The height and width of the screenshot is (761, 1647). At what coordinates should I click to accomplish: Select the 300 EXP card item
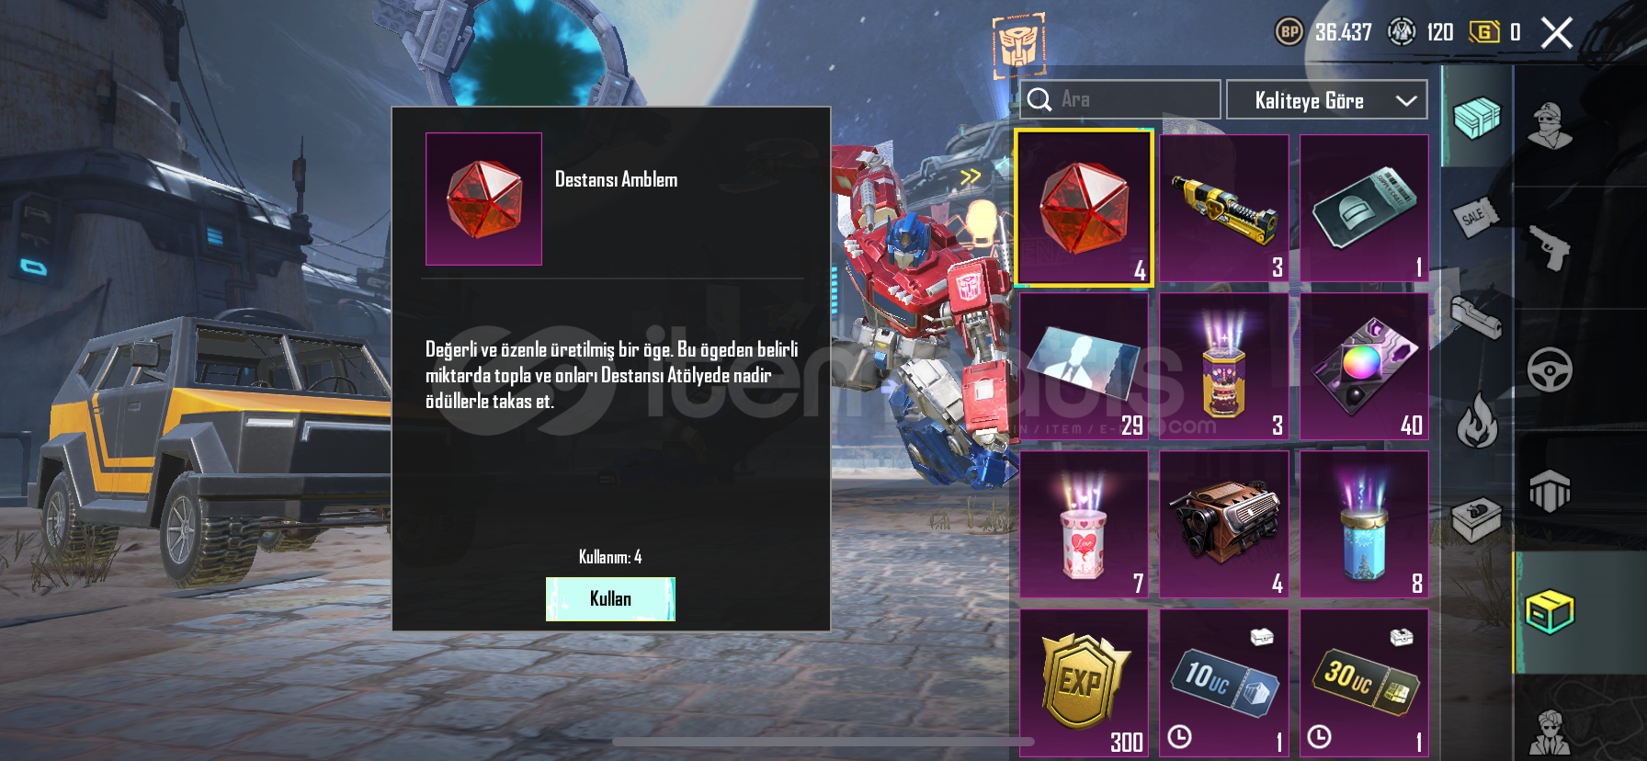(x=1084, y=683)
